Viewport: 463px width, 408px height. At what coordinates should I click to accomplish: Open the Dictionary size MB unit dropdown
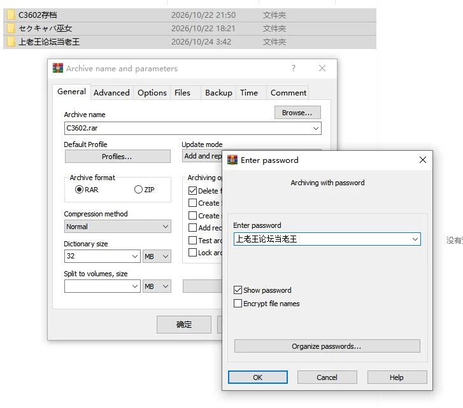(x=157, y=256)
